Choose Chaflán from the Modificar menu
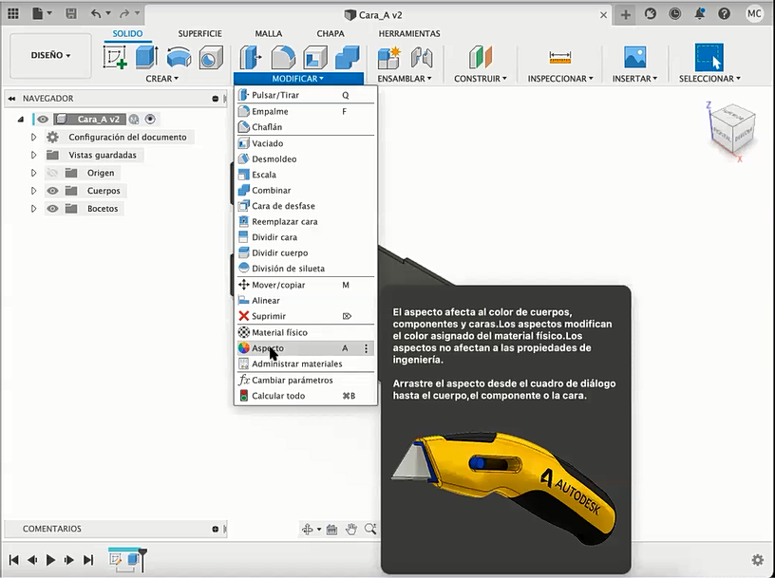 pyautogui.click(x=306, y=127)
